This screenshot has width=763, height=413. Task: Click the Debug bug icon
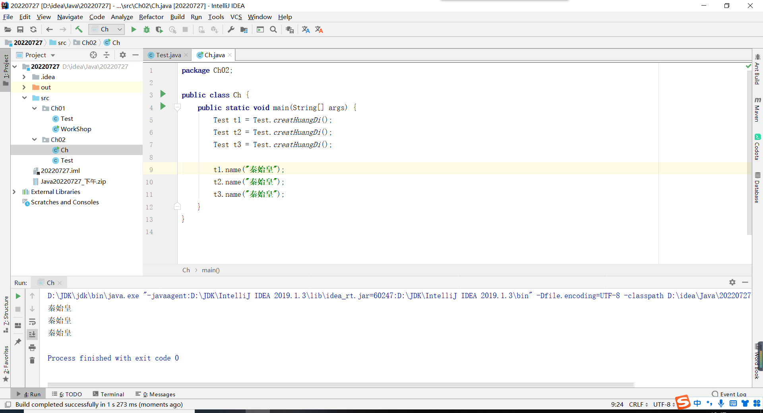coord(147,29)
